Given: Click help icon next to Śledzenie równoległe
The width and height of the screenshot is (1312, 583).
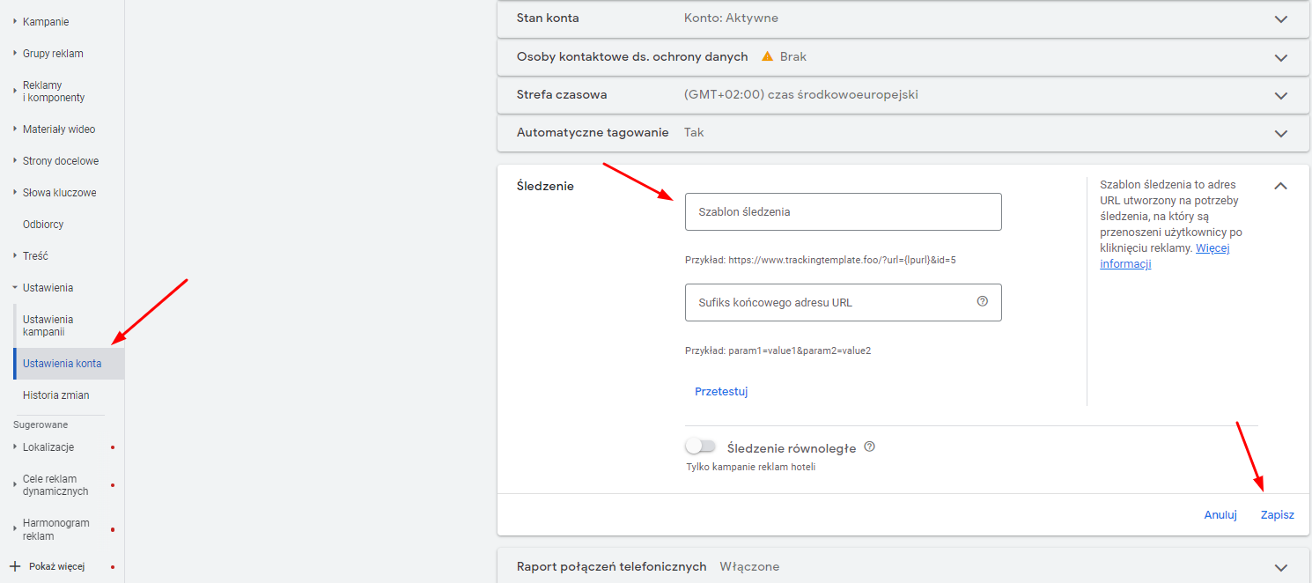Looking at the screenshot, I should tap(869, 446).
